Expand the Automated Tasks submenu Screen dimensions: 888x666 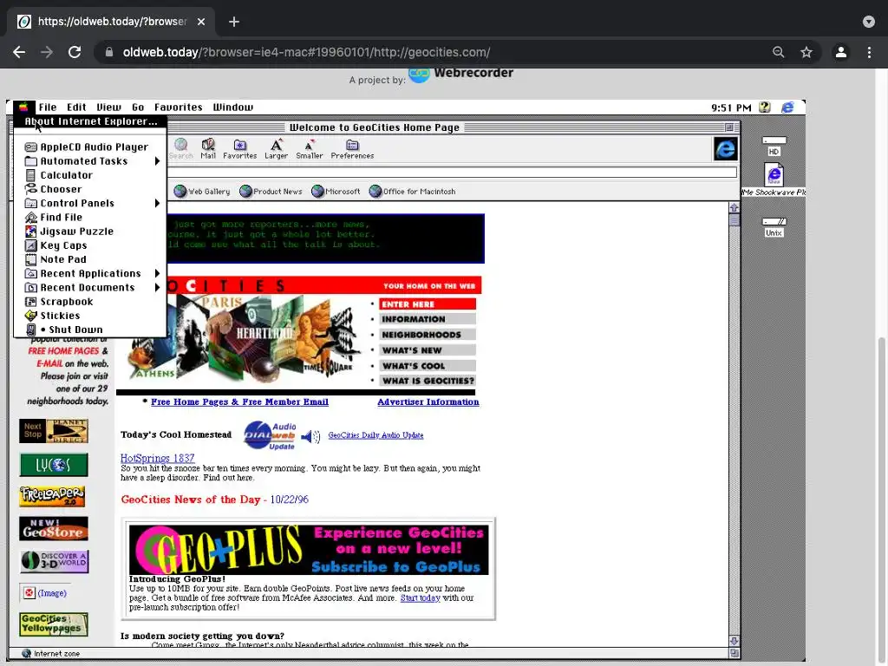90,160
